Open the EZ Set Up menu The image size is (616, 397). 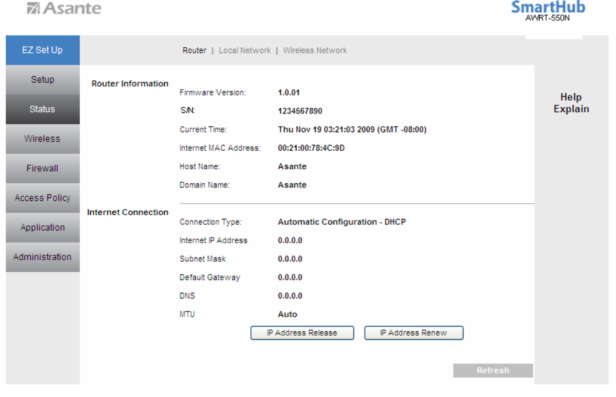pos(43,50)
